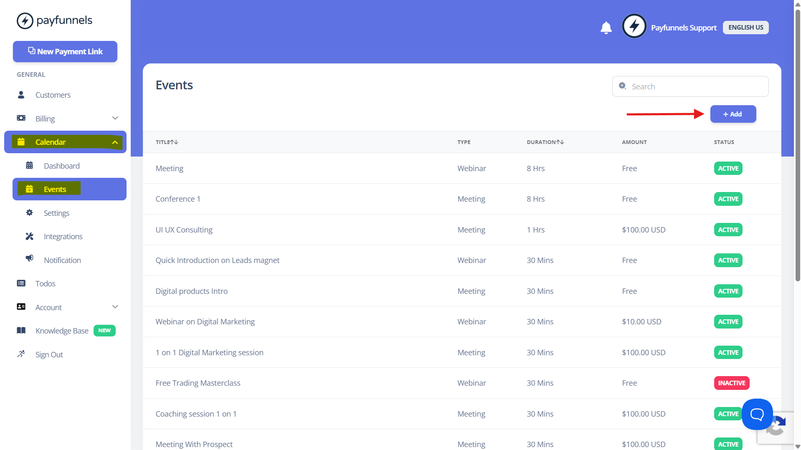801x450 pixels.
Task: Open the ENGLISH US language selector
Action: pyautogui.click(x=745, y=28)
